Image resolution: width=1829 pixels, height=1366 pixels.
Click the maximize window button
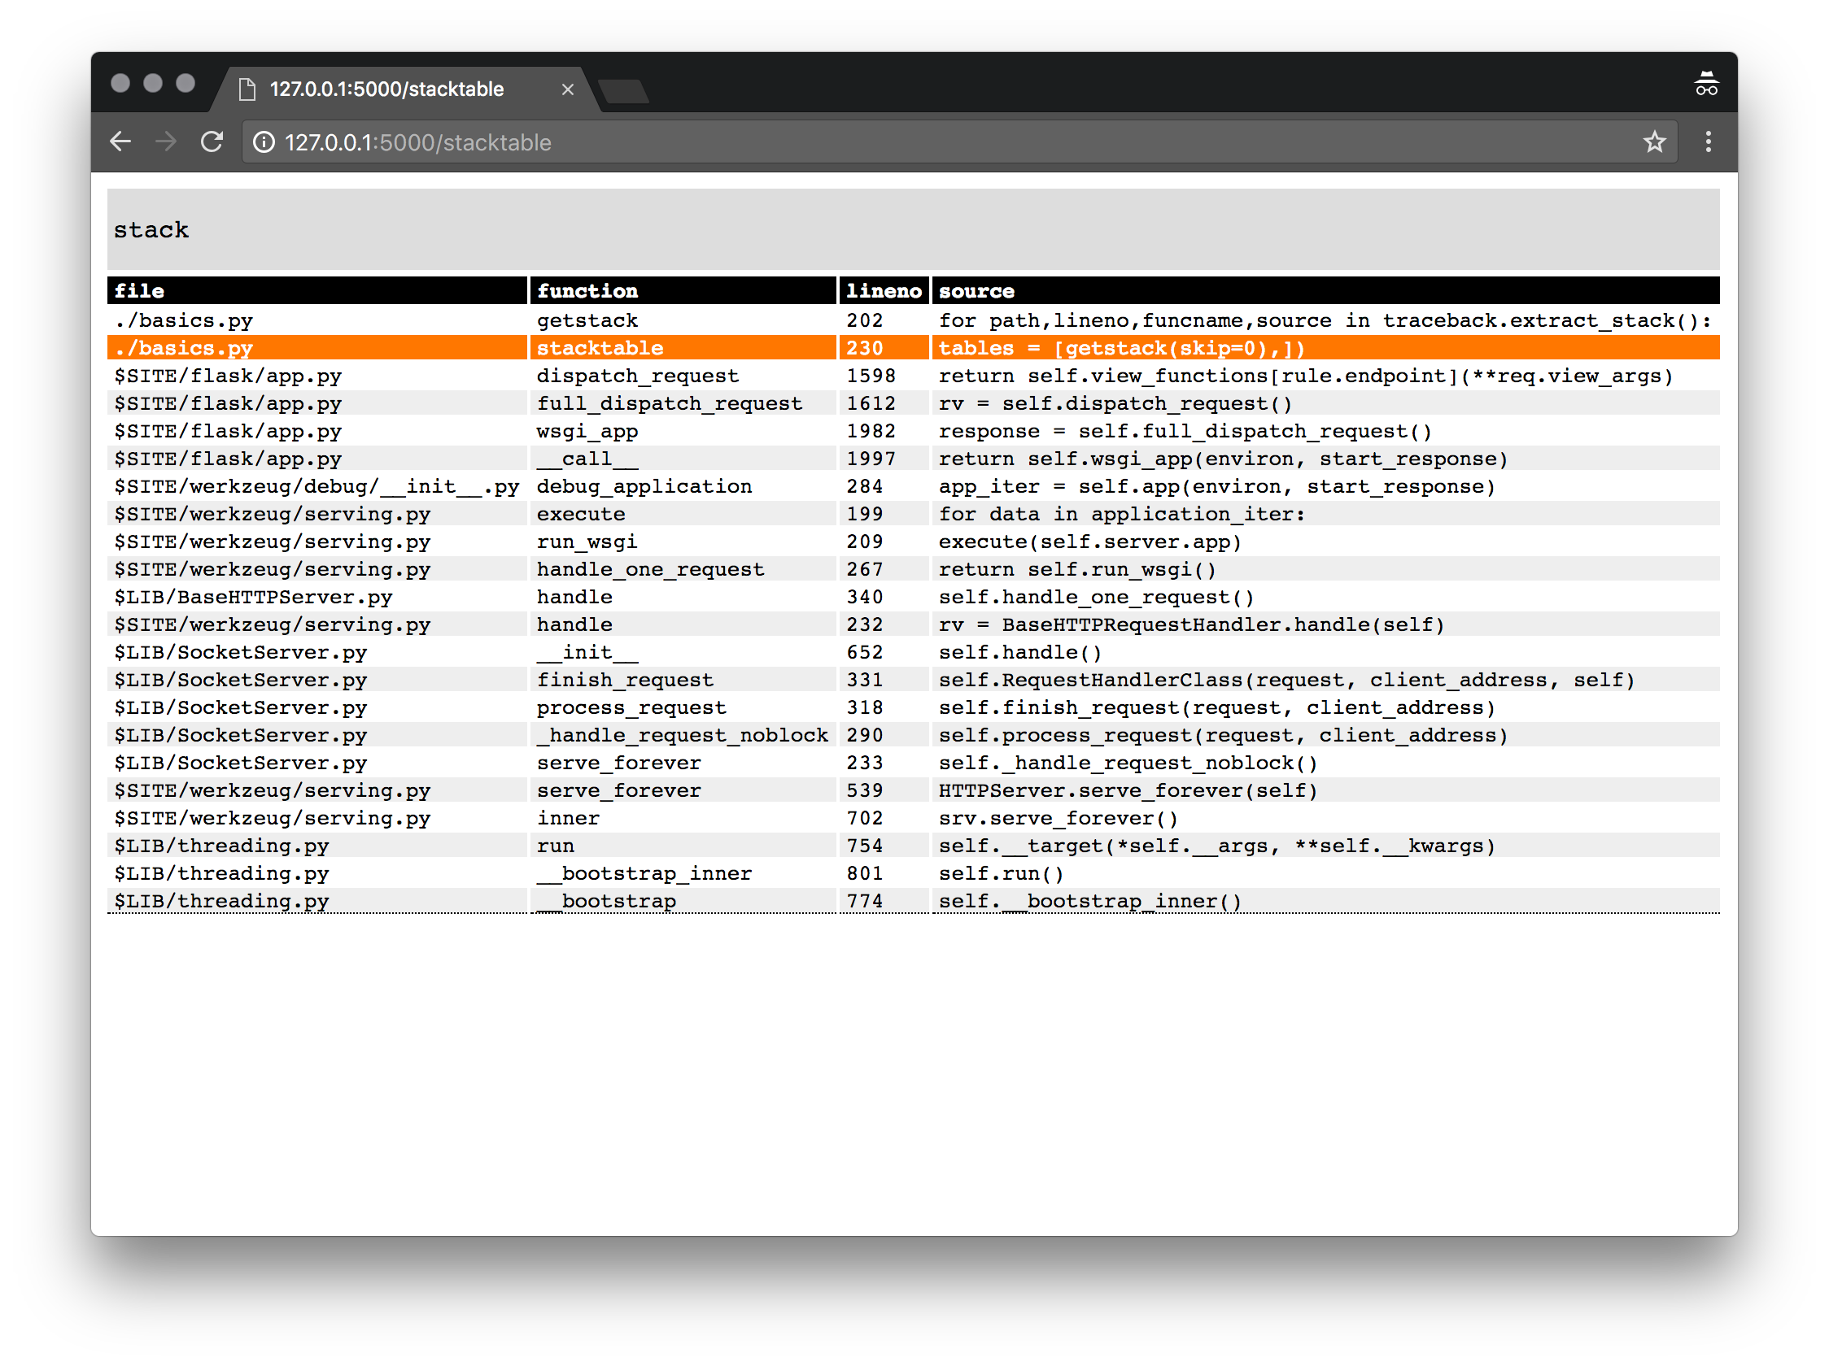click(186, 83)
